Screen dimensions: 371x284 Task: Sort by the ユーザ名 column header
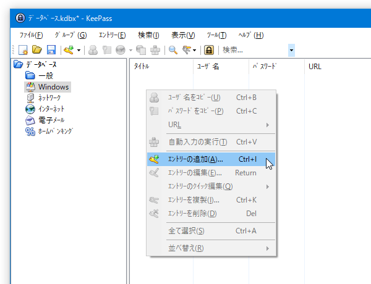[x=221, y=67]
